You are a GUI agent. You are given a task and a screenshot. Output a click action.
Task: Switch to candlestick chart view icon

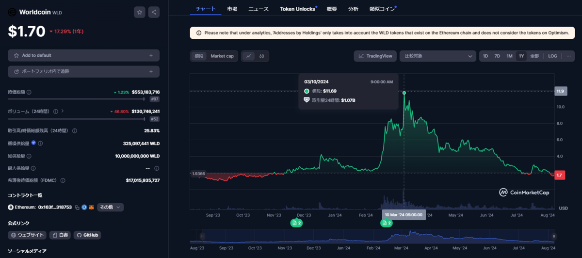[262, 56]
